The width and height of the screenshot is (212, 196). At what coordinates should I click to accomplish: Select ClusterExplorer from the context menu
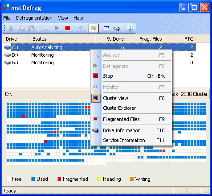131,108
